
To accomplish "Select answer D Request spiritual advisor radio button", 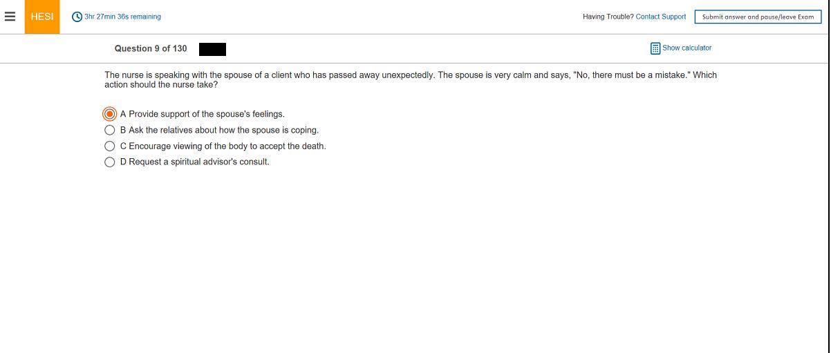I will click(x=109, y=162).
